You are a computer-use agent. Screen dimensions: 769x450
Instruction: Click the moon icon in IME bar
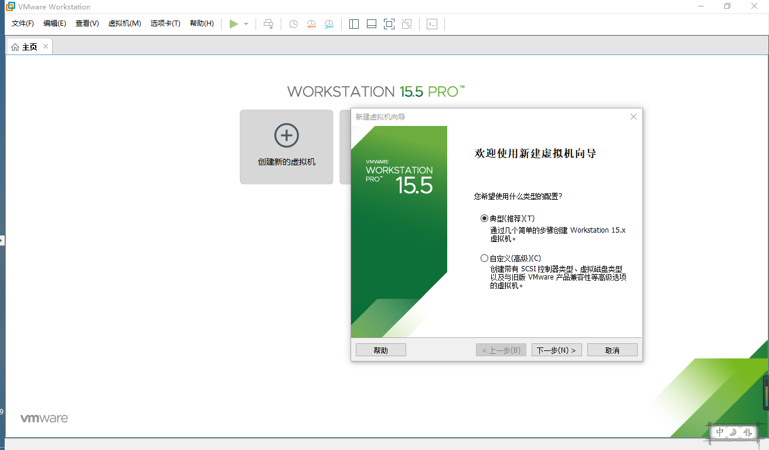[733, 432]
